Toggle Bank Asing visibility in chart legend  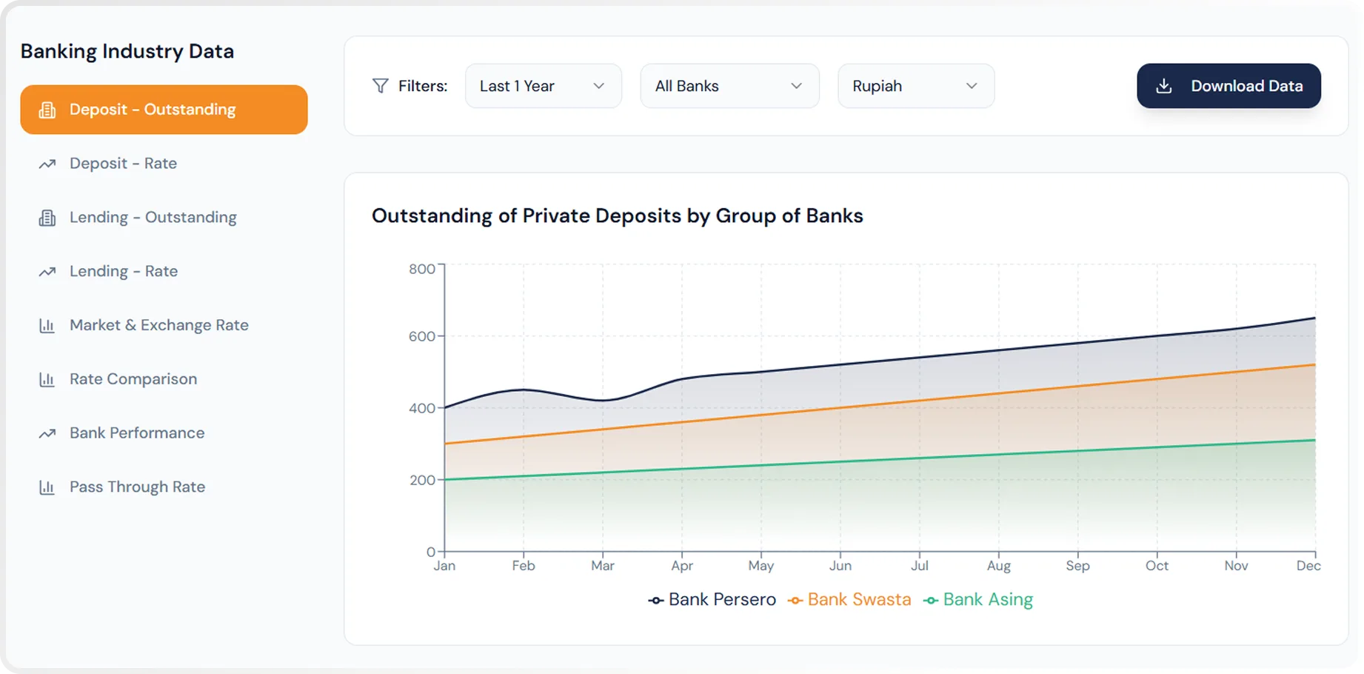click(978, 599)
